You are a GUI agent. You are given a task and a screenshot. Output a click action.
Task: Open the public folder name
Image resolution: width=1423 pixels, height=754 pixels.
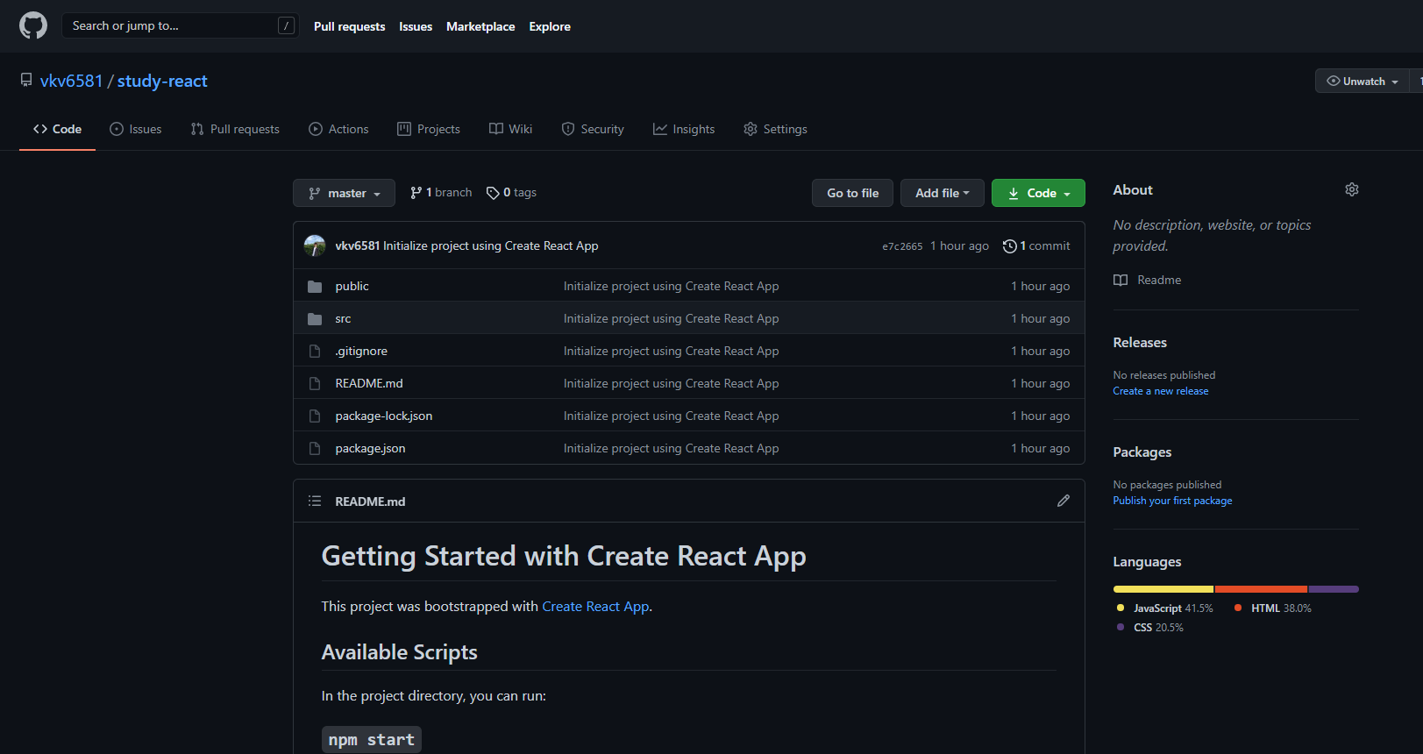pos(352,287)
